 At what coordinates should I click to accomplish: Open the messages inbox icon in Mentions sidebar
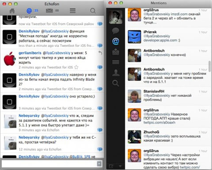[x=116, y=52]
